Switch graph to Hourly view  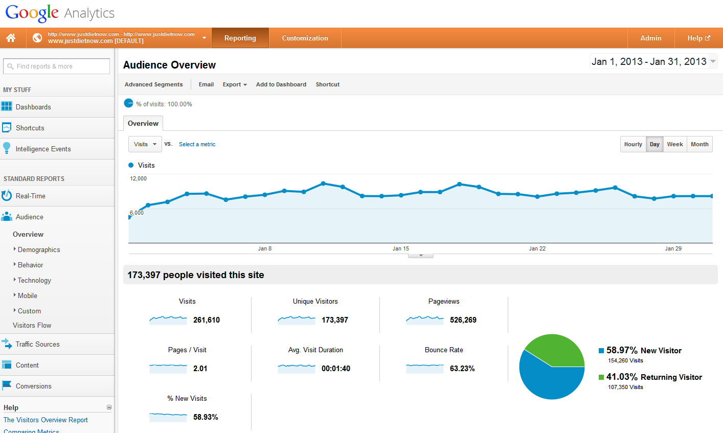tap(632, 144)
